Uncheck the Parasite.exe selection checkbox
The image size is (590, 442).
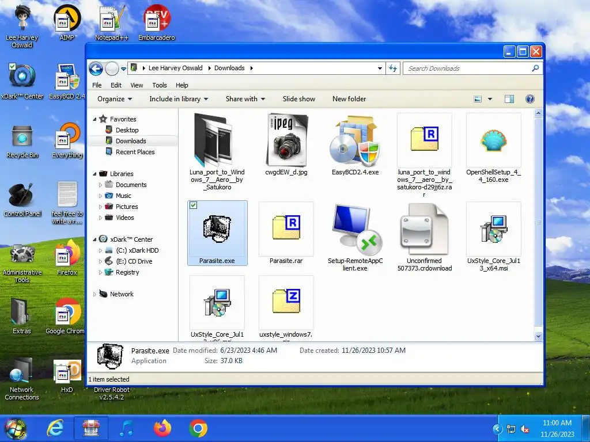194,205
